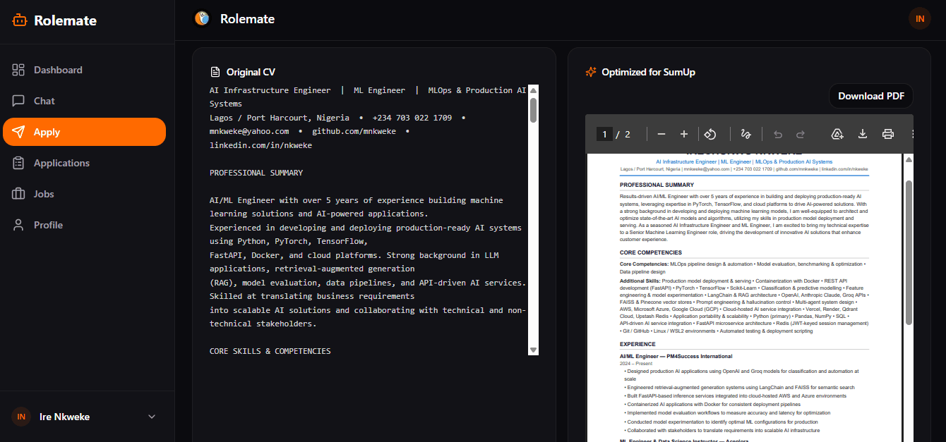946x442 pixels.
Task: Click the parrot avatar in header
Action: [x=203, y=19]
